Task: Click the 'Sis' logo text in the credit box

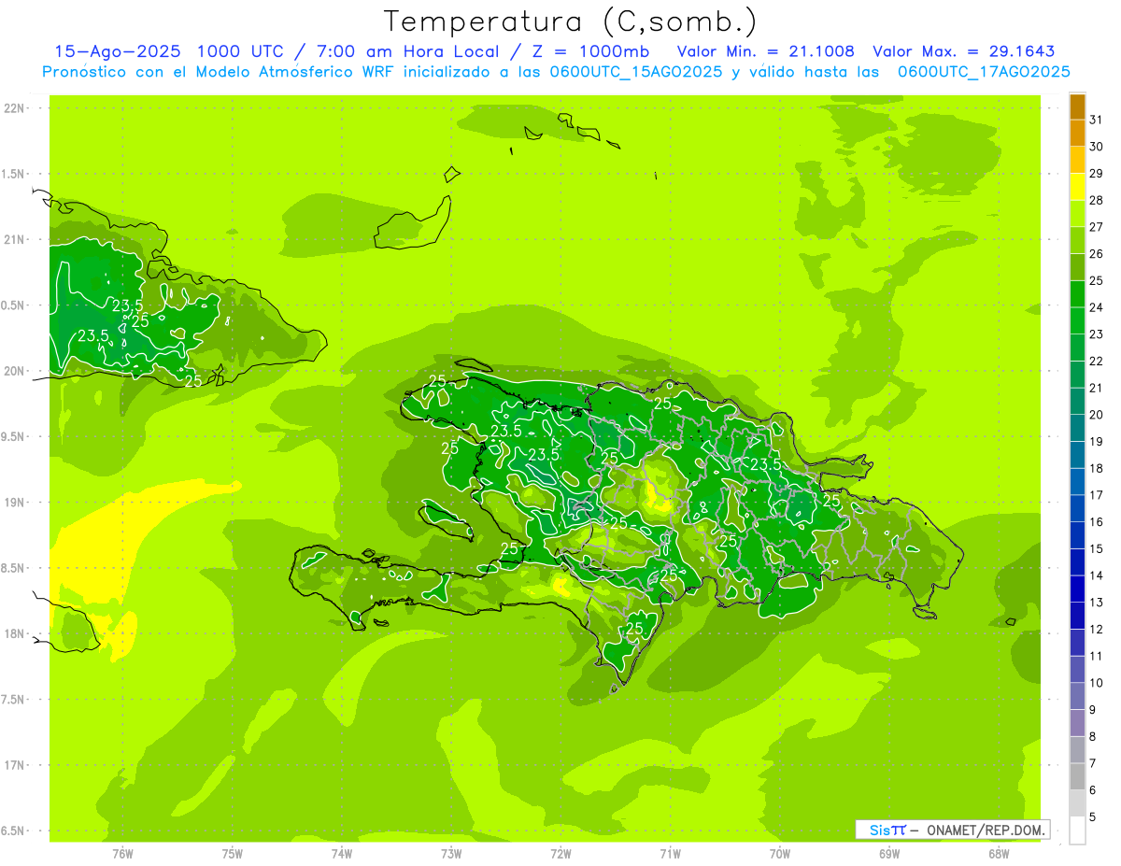Action: point(879,830)
